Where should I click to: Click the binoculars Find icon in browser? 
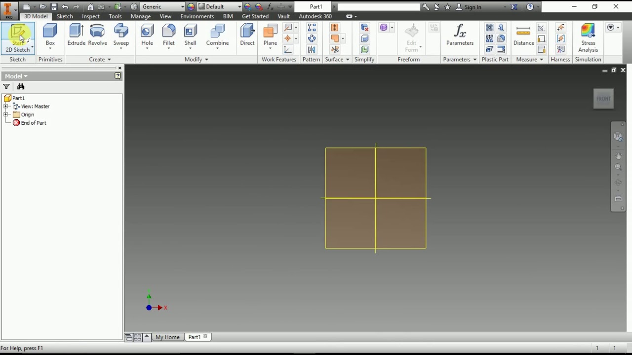21,86
